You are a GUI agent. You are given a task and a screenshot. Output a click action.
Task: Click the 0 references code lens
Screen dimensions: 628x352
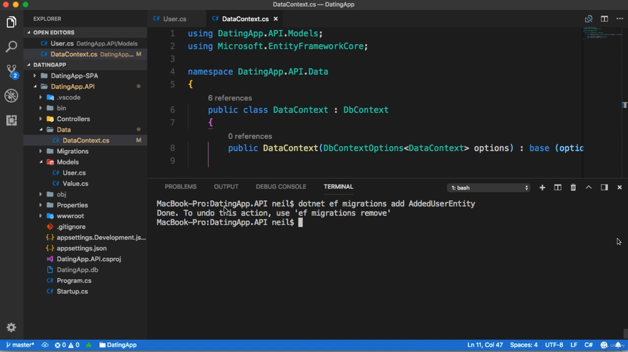click(x=250, y=136)
